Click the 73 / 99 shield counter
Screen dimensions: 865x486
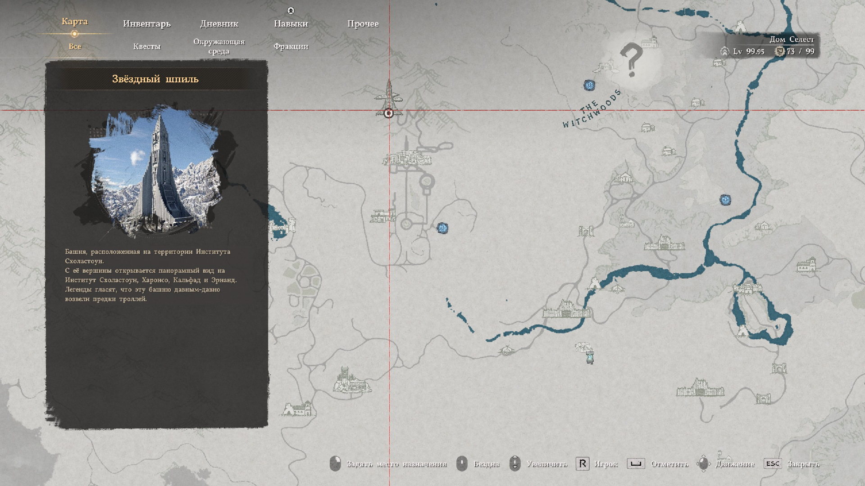795,51
